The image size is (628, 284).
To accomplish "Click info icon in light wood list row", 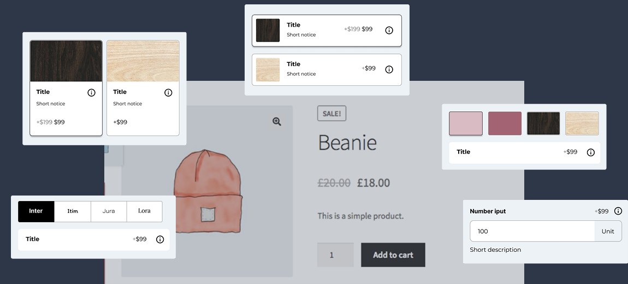I will coord(389,69).
